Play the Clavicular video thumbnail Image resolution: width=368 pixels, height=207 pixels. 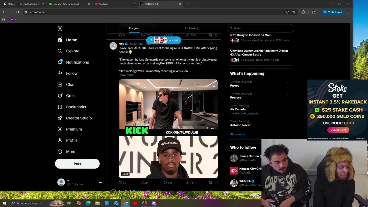(168, 129)
